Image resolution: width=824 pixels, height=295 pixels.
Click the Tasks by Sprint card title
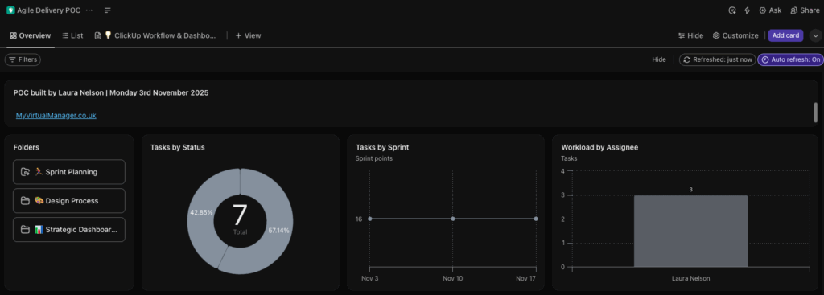pyautogui.click(x=382, y=148)
